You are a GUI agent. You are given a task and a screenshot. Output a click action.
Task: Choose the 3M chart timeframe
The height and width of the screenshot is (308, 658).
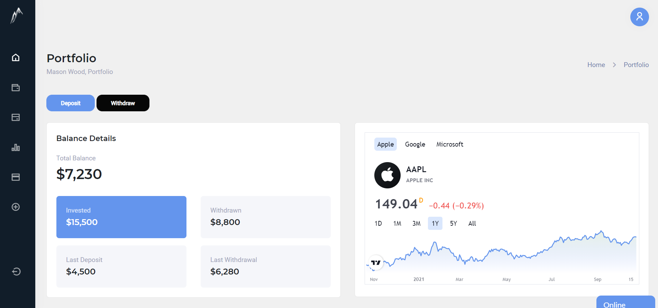click(416, 223)
